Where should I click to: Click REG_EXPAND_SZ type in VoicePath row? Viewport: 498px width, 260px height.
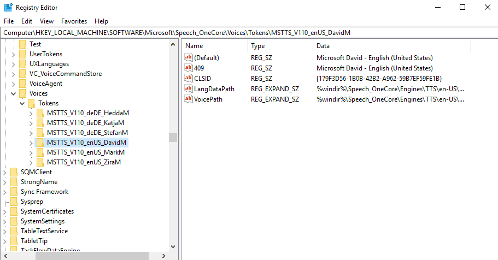(x=275, y=99)
